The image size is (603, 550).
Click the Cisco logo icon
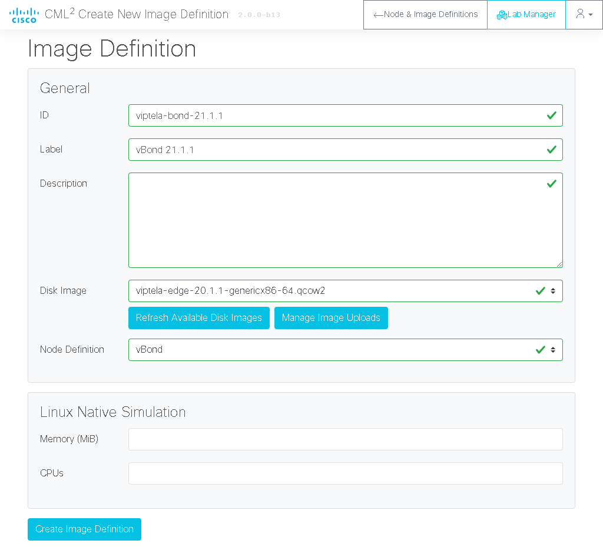click(x=24, y=15)
